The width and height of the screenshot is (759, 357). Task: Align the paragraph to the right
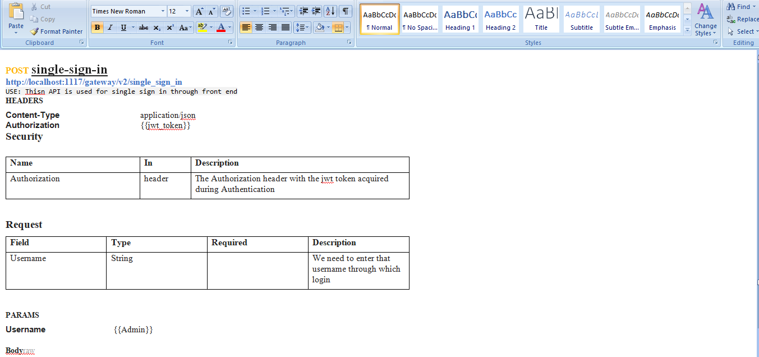coord(273,28)
